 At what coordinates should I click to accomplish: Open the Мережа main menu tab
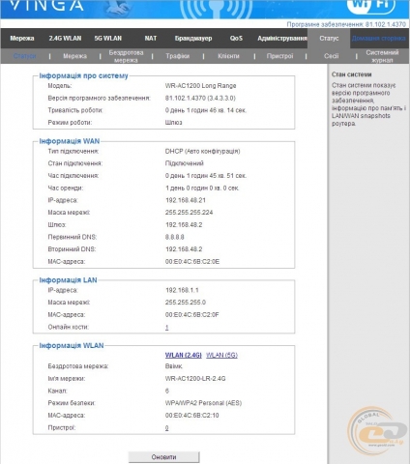pyautogui.click(x=22, y=39)
